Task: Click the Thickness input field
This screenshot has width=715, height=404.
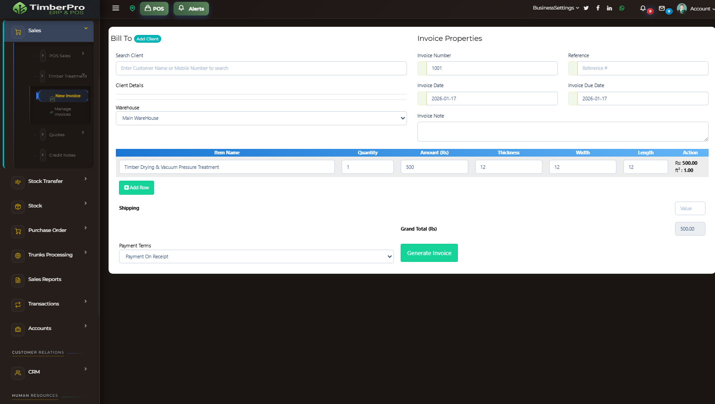Action: coord(509,167)
